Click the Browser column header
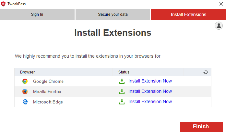226x136 pixels. point(28,72)
